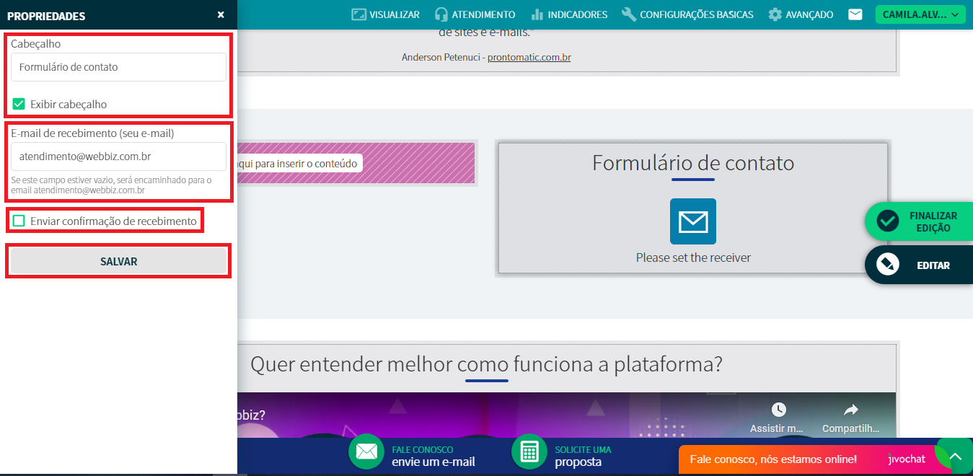Open the prontomatic.com.br link

(529, 57)
